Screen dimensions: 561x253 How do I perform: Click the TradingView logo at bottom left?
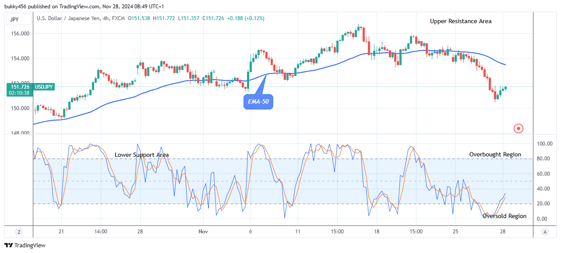click(25, 246)
